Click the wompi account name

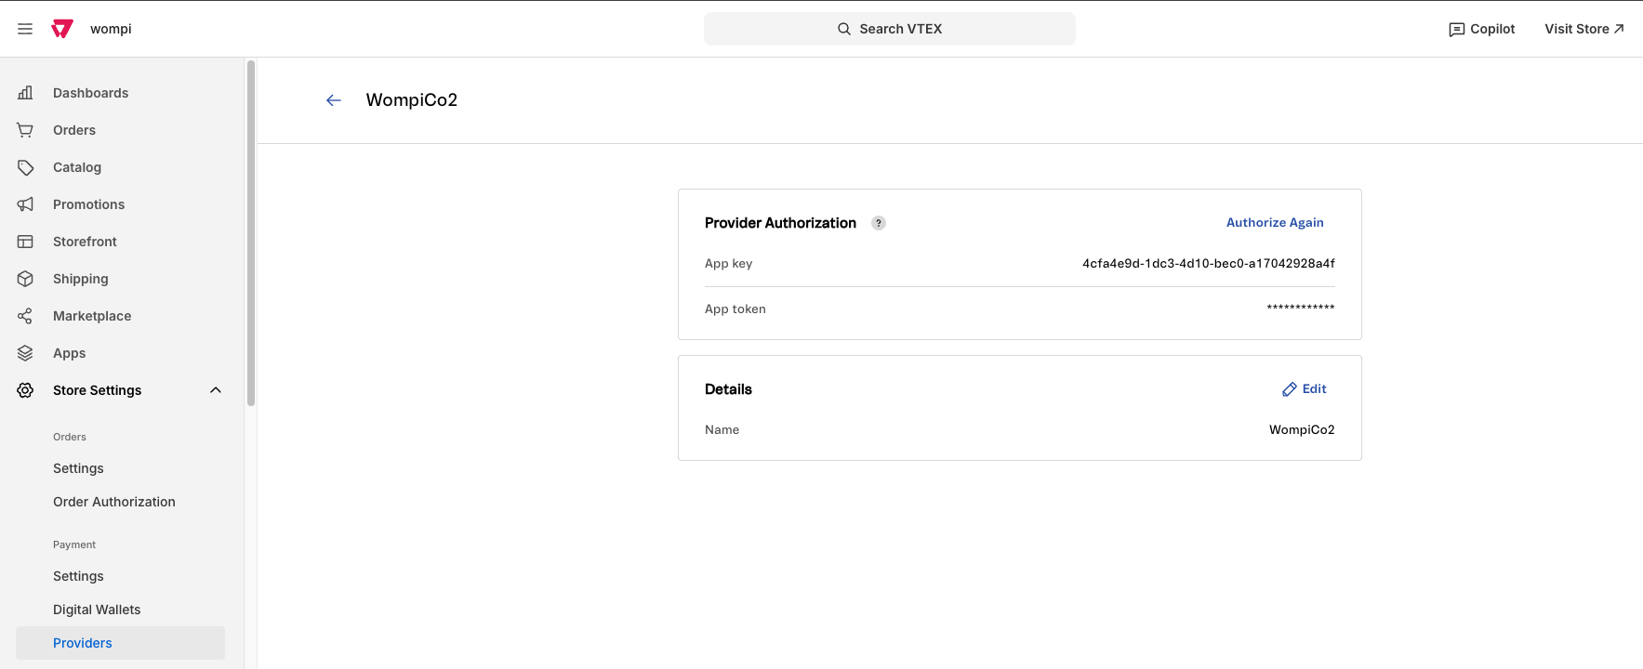pyautogui.click(x=111, y=29)
